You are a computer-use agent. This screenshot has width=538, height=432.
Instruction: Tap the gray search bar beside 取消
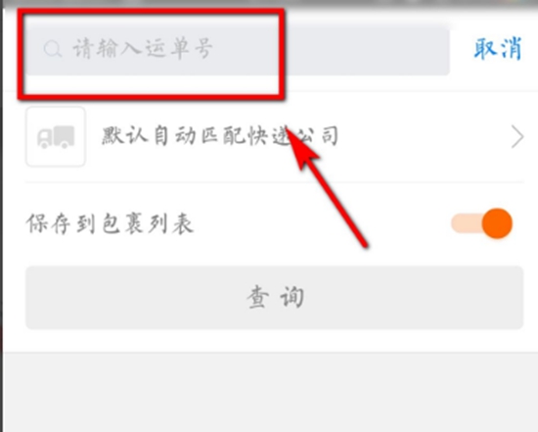tap(238, 50)
